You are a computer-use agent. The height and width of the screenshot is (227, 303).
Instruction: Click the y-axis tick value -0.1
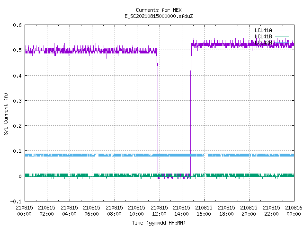tap(16, 201)
